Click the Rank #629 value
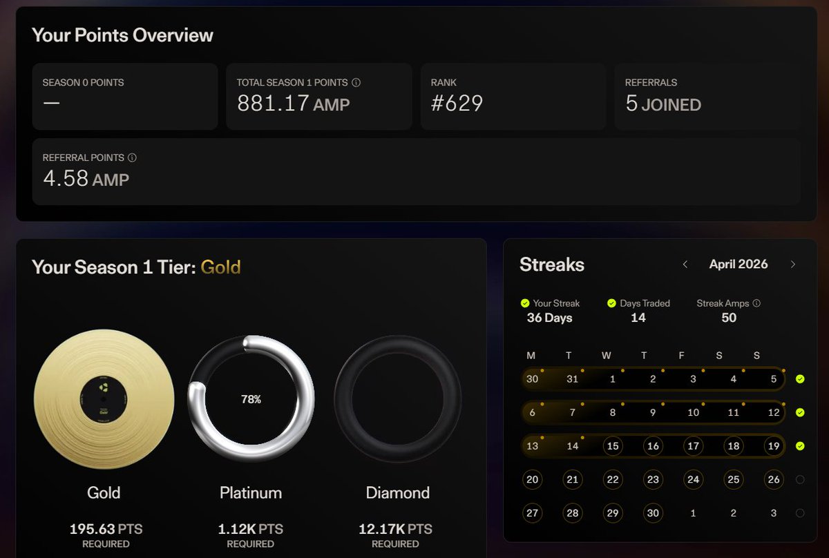829x558 pixels. 457,104
